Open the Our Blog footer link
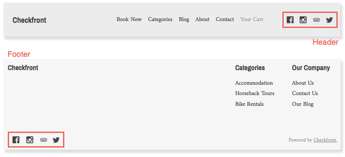Image resolution: width=345 pixels, height=157 pixels. [x=303, y=104]
